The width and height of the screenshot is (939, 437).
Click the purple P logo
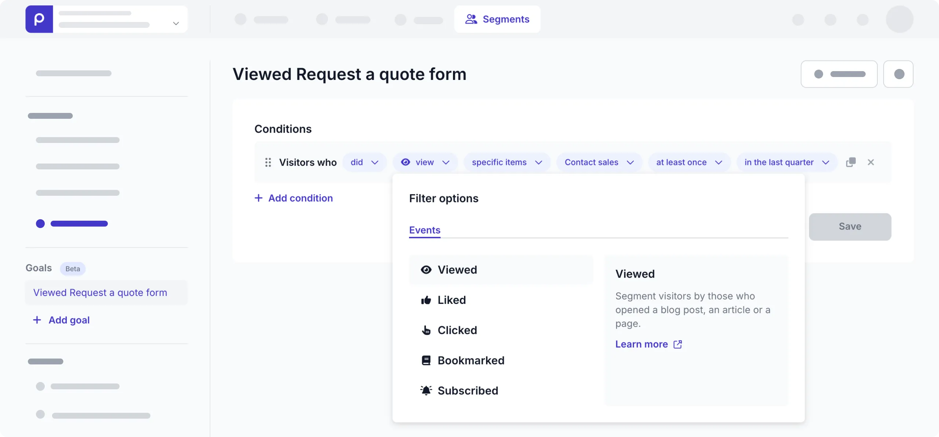click(x=39, y=19)
